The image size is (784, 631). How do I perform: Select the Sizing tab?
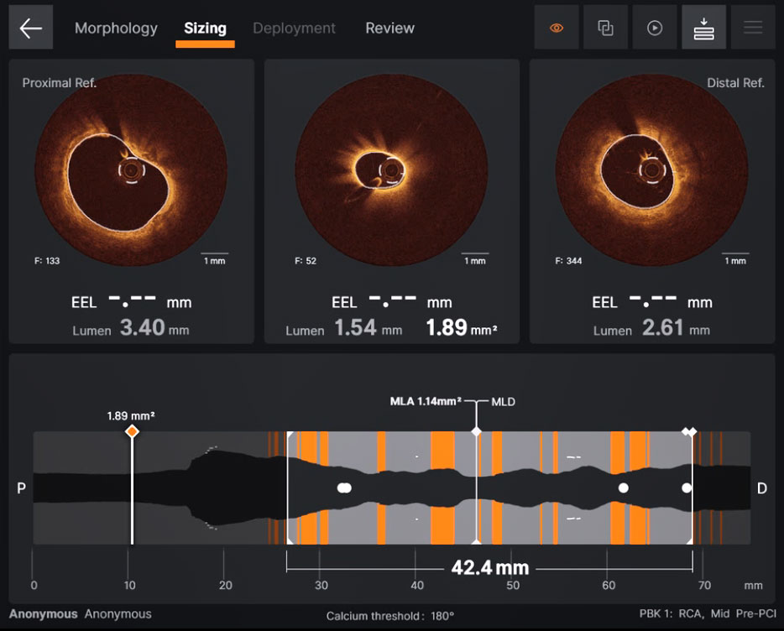(x=205, y=28)
